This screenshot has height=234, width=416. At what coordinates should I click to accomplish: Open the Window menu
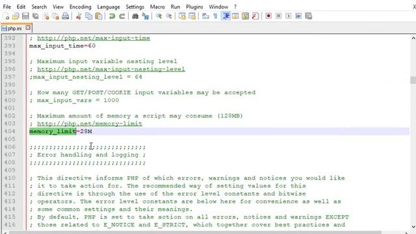[218, 6]
